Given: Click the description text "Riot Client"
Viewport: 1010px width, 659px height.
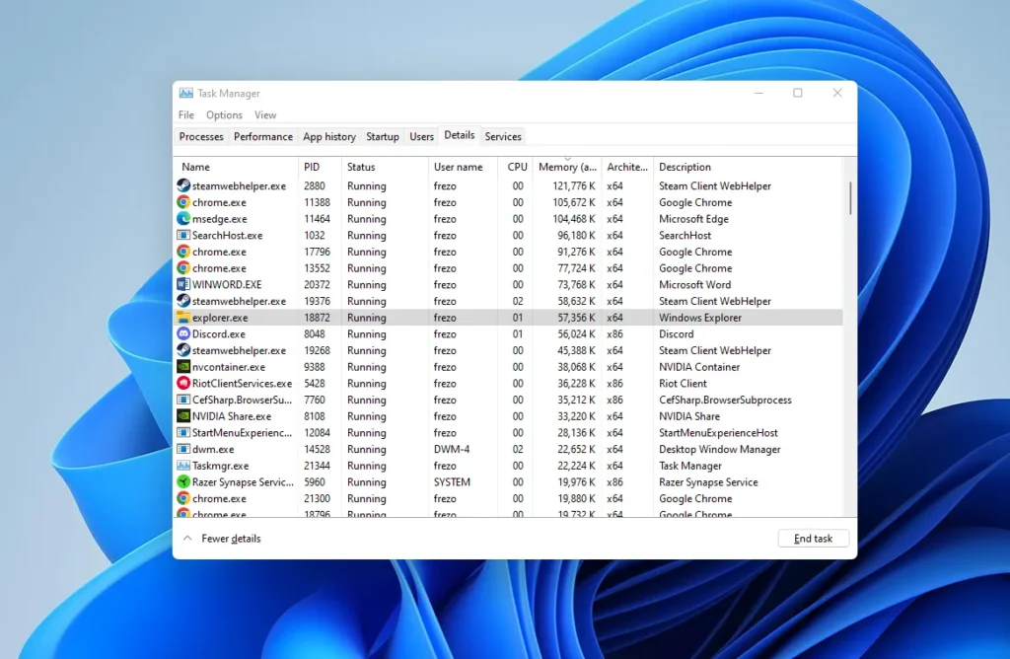Looking at the screenshot, I should coord(683,384).
